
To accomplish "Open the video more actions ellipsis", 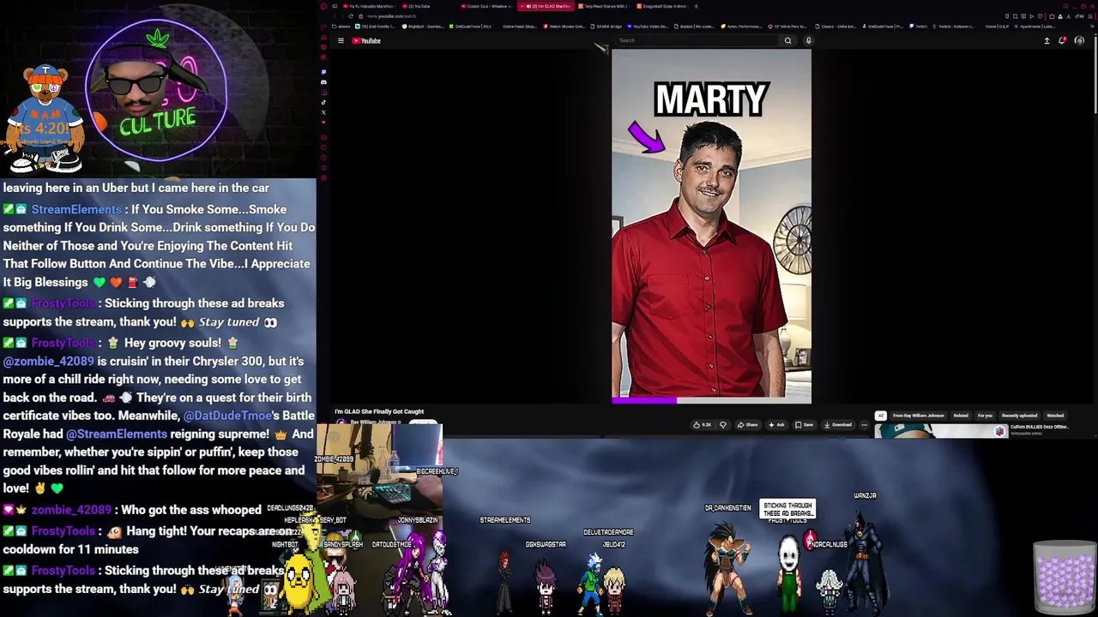I will tap(864, 425).
